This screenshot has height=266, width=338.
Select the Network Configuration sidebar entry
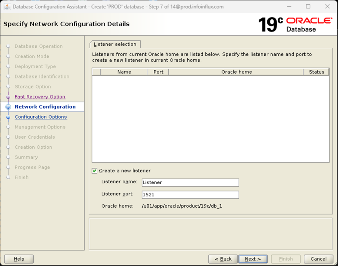pyautogui.click(x=46, y=107)
